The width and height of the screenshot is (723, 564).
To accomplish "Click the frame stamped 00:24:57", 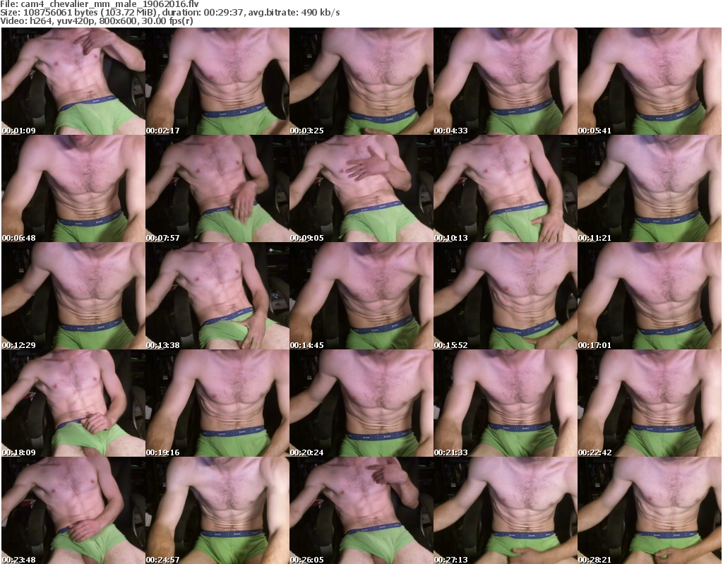I will [x=217, y=510].
